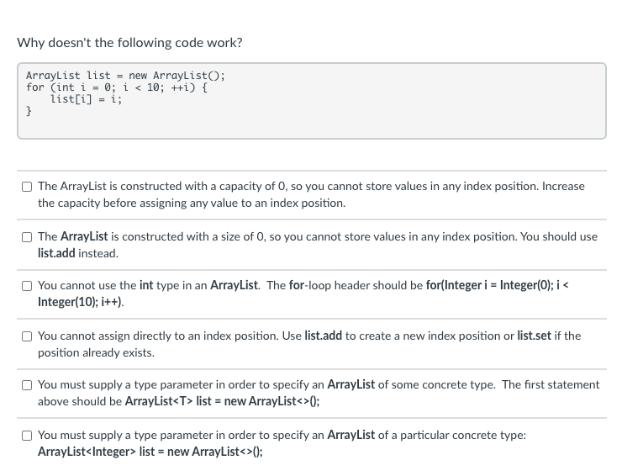This screenshot has height=476, width=622.
Task: Click the 'ArrayList list = new ArrayList();' code line
Action: [125, 76]
